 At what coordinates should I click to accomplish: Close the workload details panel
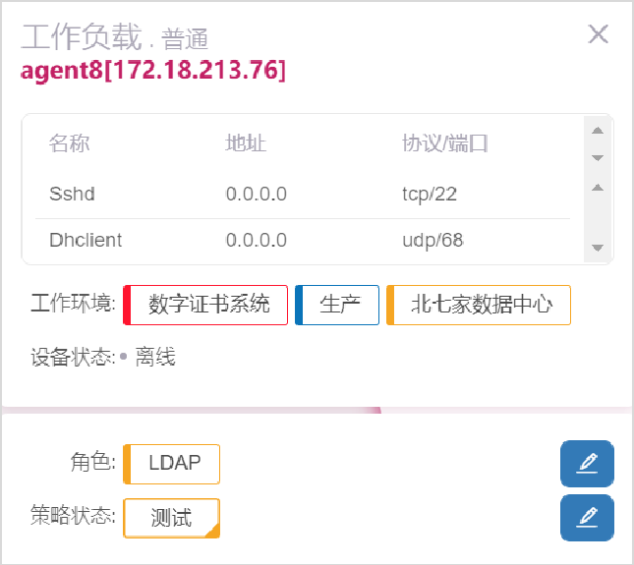[x=598, y=33]
